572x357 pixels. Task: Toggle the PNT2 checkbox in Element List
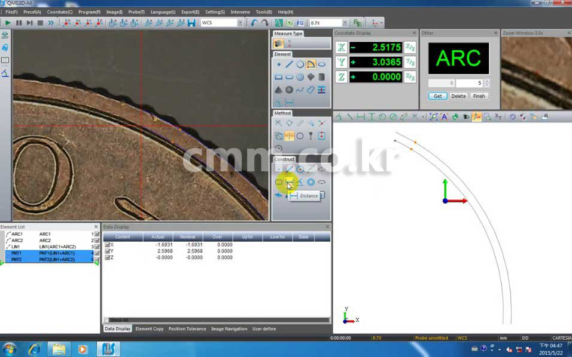coord(97,260)
